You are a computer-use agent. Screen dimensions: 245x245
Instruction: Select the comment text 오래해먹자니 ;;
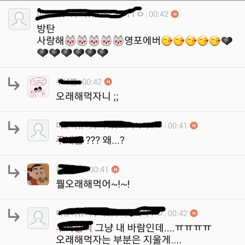pos(87,96)
